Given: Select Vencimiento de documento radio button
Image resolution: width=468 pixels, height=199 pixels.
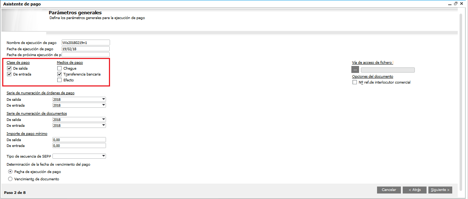Looking at the screenshot, I should coord(10,179).
